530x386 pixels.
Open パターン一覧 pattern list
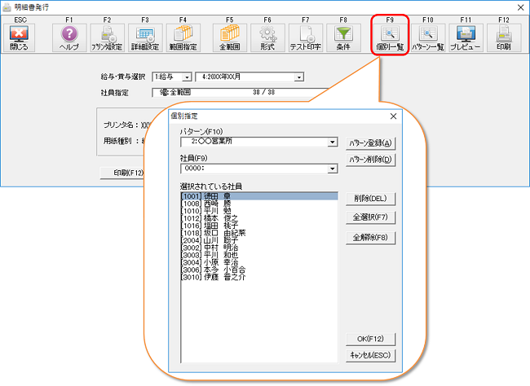[428, 37]
